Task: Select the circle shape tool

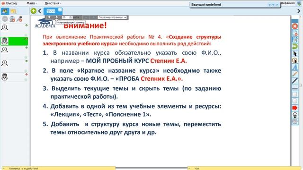Action: 294,101
